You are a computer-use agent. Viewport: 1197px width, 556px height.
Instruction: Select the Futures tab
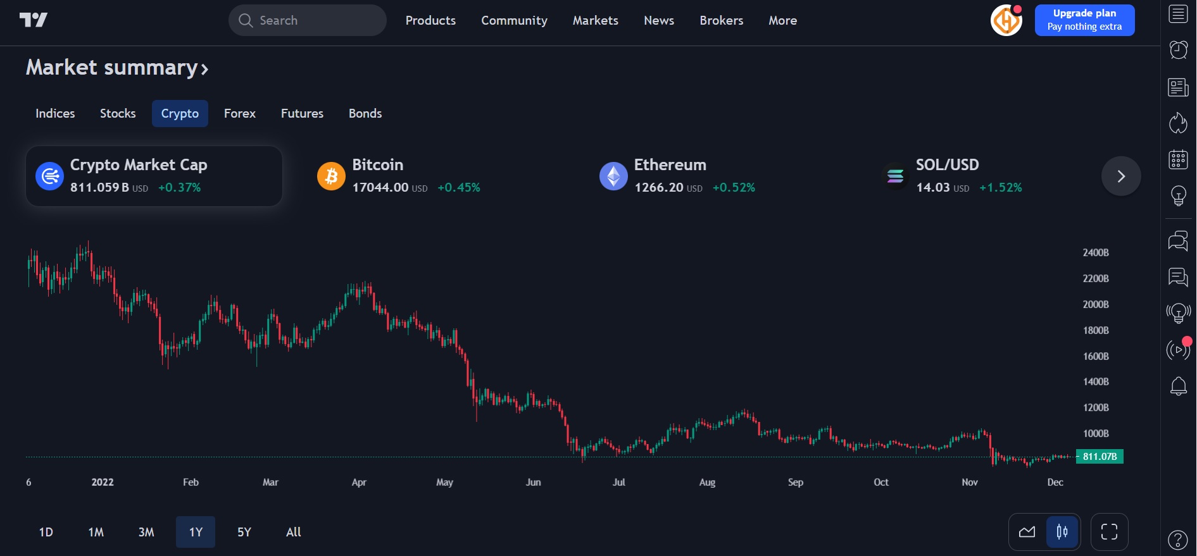click(x=302, y=113)
